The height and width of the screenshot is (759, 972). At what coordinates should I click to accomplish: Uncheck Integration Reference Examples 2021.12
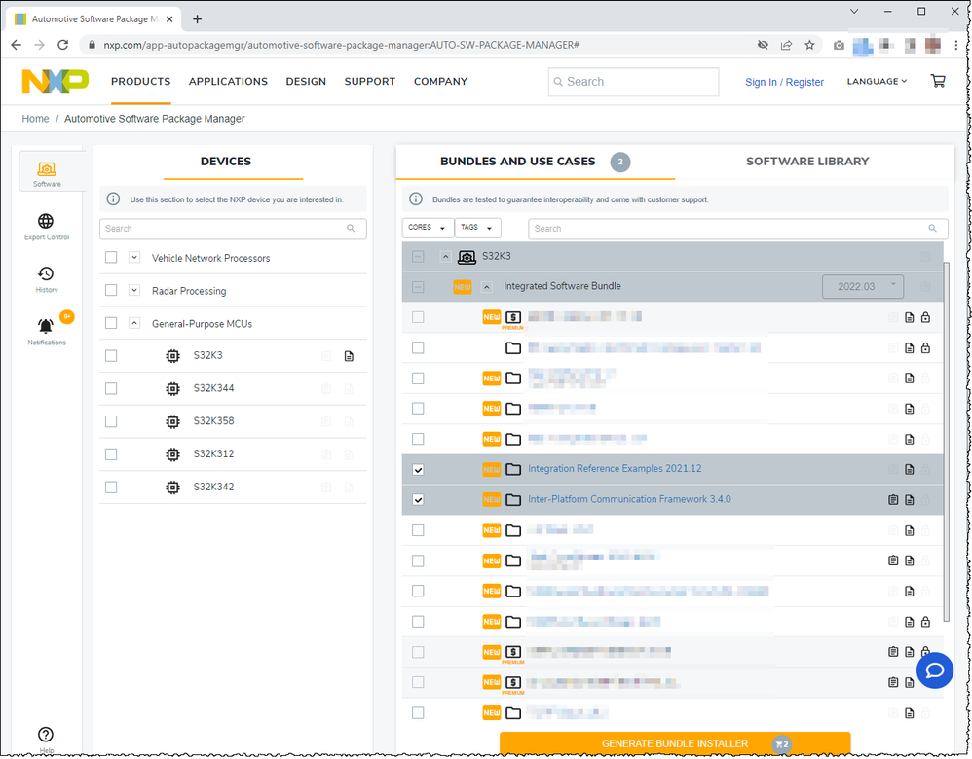click(x=419, y=470)
